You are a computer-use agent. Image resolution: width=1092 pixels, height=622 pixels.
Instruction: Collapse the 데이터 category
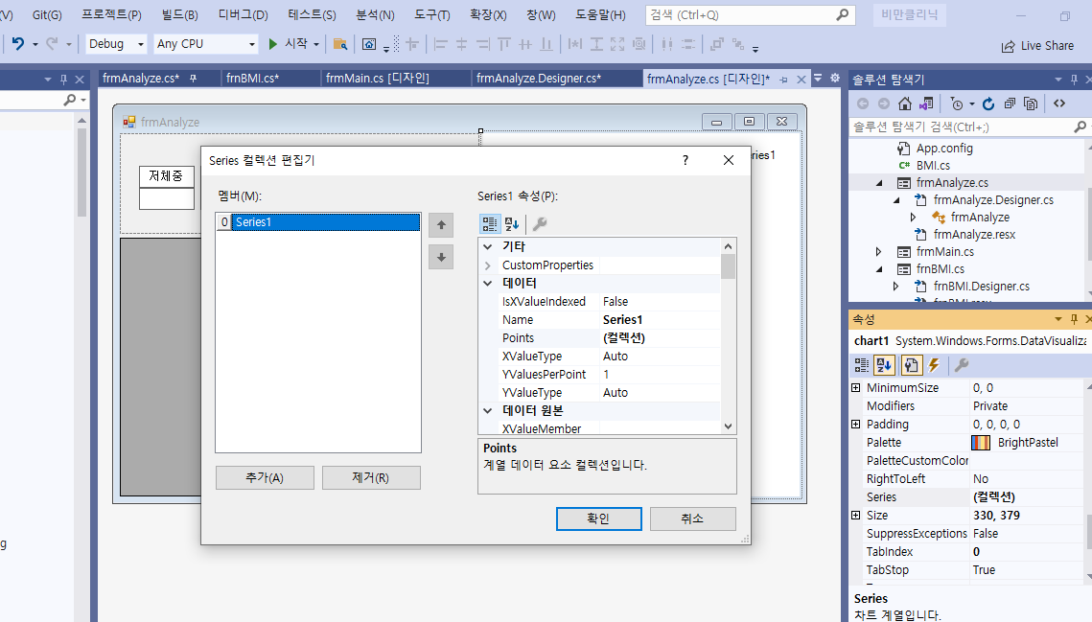(488, 283)
